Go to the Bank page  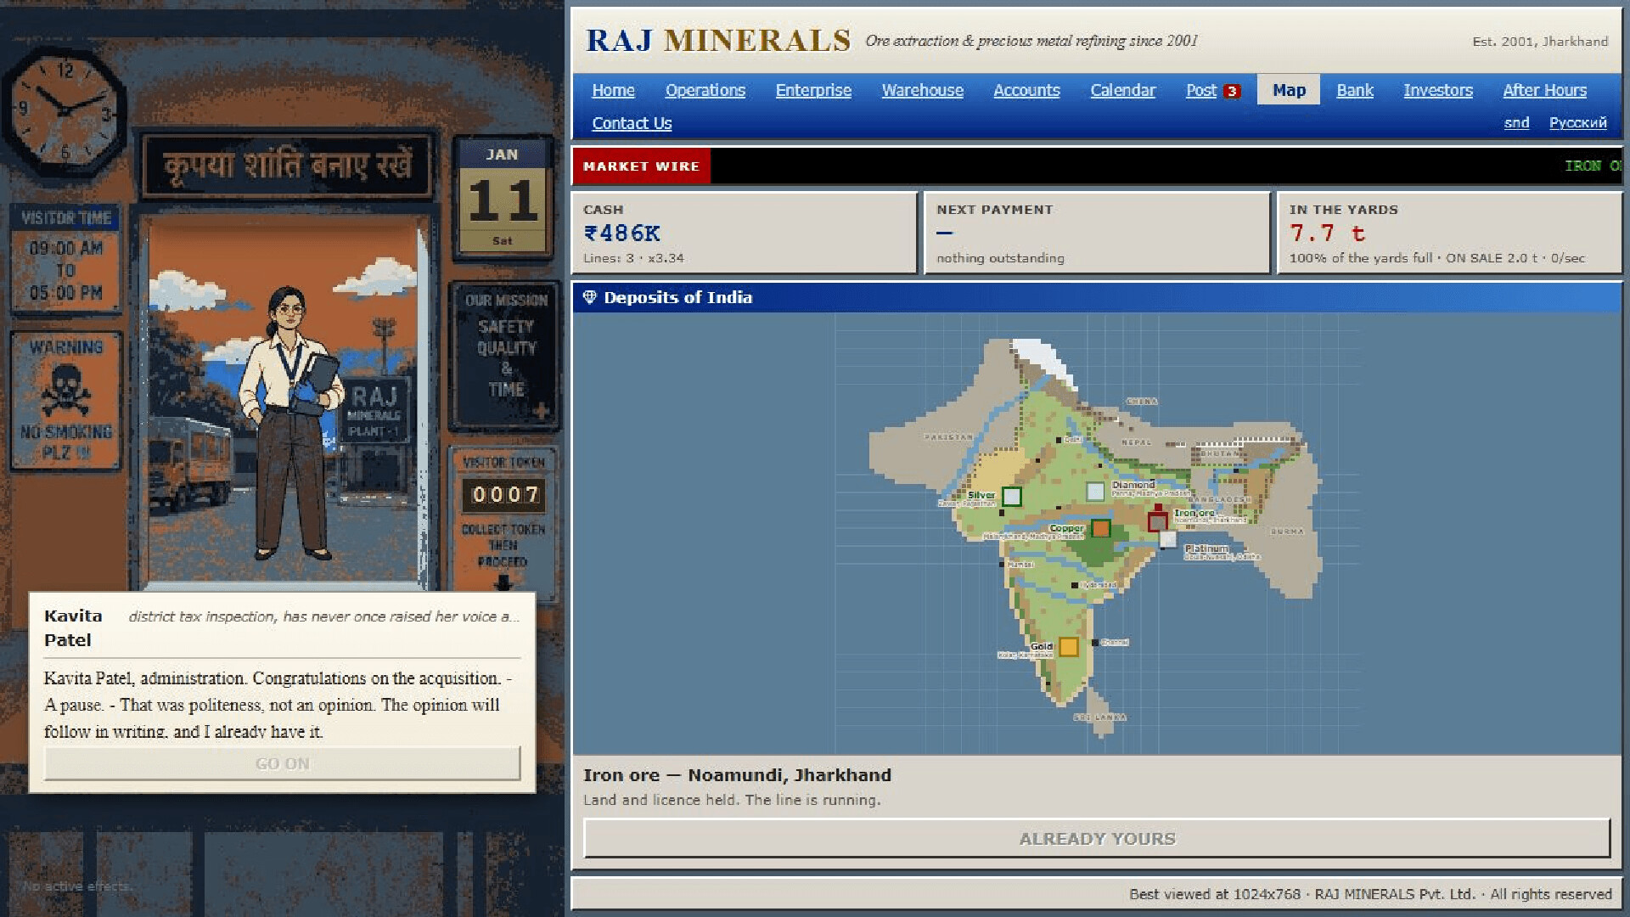pos(1354,90)
